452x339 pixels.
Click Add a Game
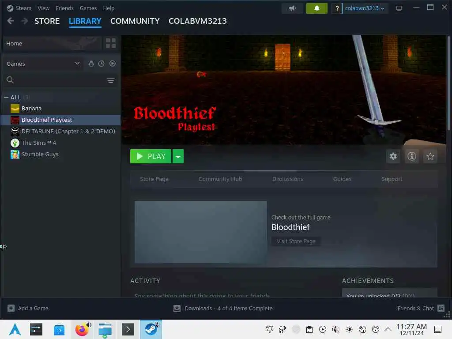[x=28, y=308]
